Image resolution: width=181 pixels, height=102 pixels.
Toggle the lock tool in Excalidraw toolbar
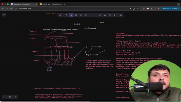coord(60,15)
